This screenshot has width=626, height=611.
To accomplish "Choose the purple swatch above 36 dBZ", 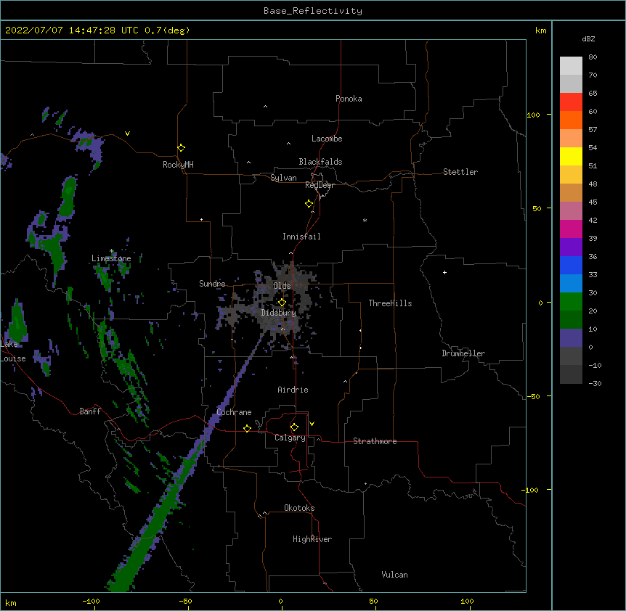I will click(x=571, y=247).
